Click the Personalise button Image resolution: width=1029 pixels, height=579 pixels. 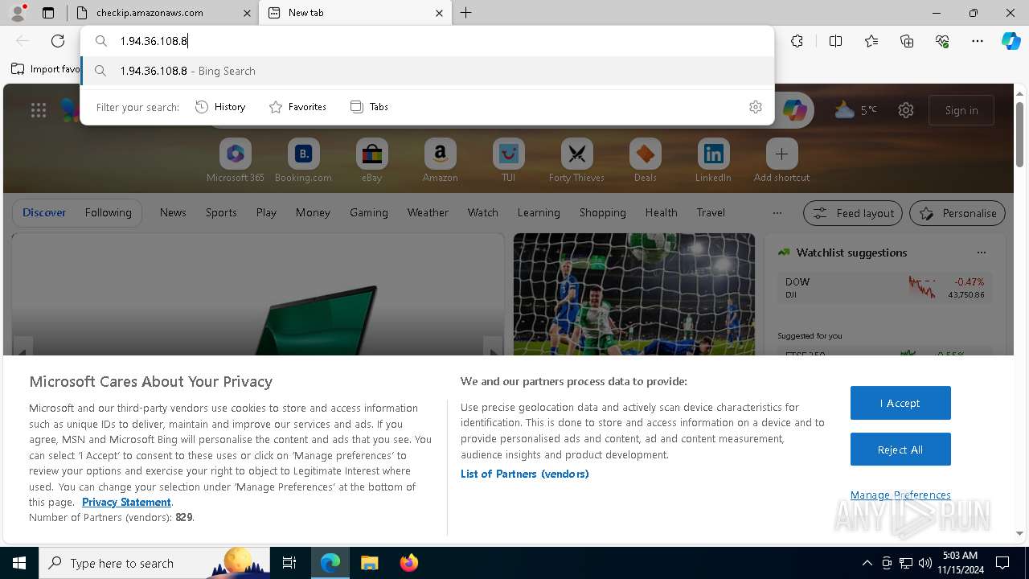[957, 213]
